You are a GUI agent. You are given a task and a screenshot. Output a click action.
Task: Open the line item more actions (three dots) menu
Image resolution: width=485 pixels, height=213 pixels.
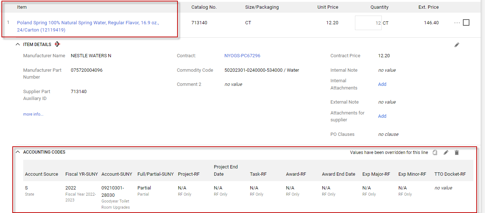coord(457,23)
